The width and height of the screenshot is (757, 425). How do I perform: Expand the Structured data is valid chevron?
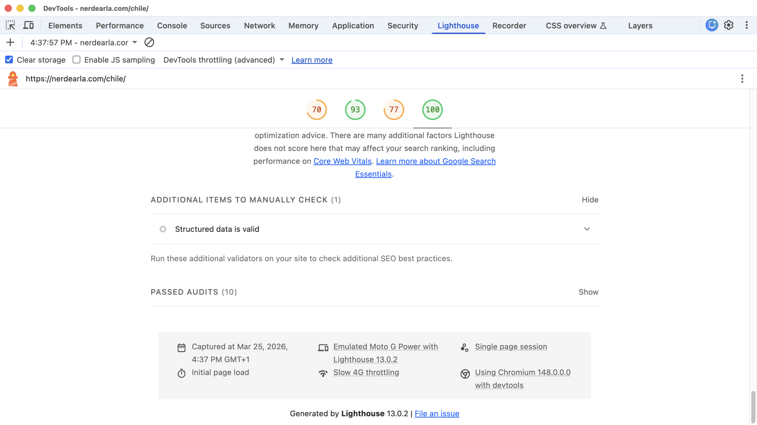(587, 229)
